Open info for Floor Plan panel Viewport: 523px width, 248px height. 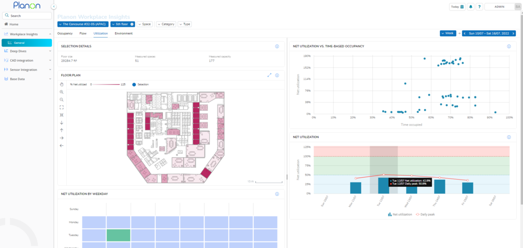tap(277, 76)
